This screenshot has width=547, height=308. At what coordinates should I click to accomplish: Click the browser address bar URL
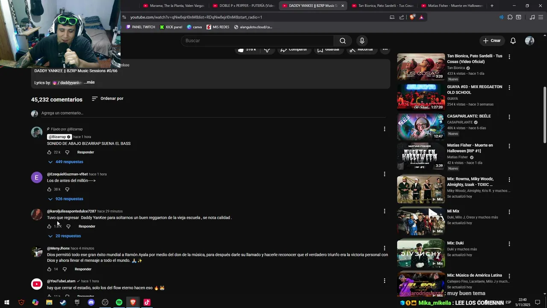[x=196, y=17]
